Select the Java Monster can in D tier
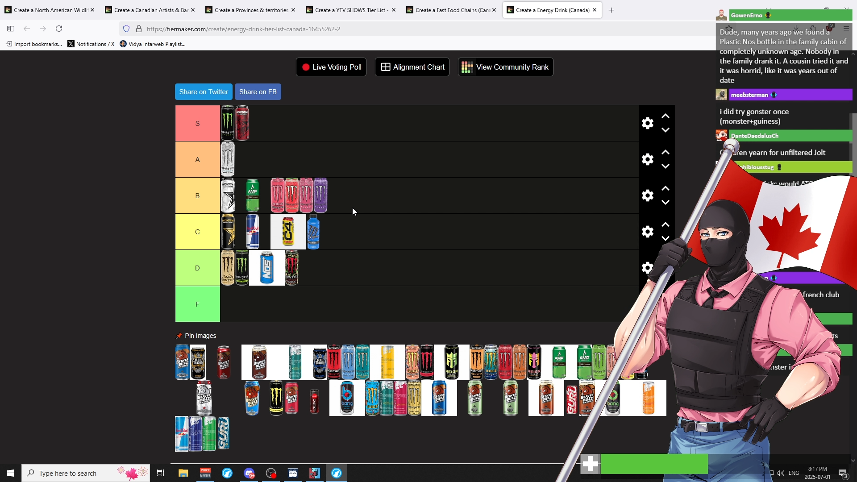857x482 pixels. 228,268
